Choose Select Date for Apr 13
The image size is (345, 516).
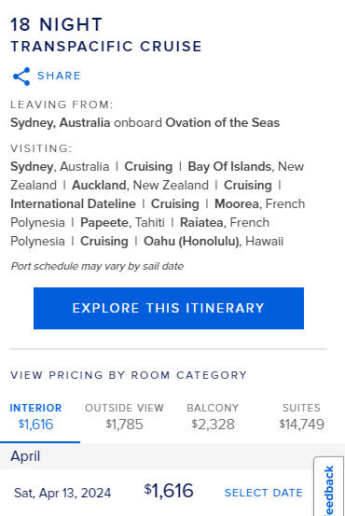tap(264, 493)
